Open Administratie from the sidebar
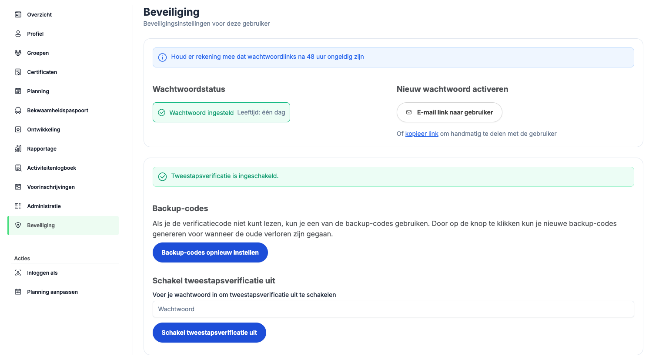The width and height of the screenshot is (659, 360). pyautogui.click(x=44, y=206)
